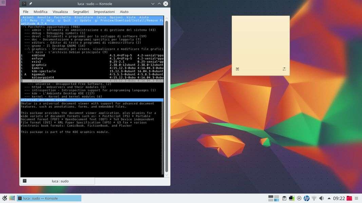Click the red folder icon in panel
This screenshot has height=203, width=362.
pyautogui.click(x=349, y=198)
